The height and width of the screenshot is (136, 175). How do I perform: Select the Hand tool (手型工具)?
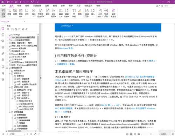(x=3, y=13)
